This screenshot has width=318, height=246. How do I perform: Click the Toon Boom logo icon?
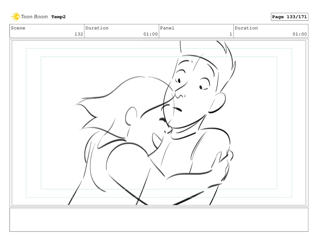tap(15, 17)
